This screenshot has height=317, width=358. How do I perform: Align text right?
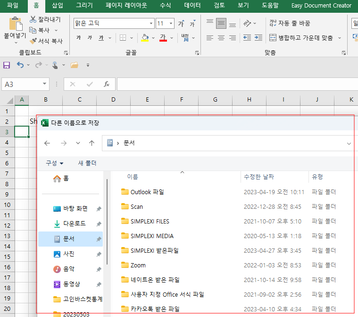233,38
